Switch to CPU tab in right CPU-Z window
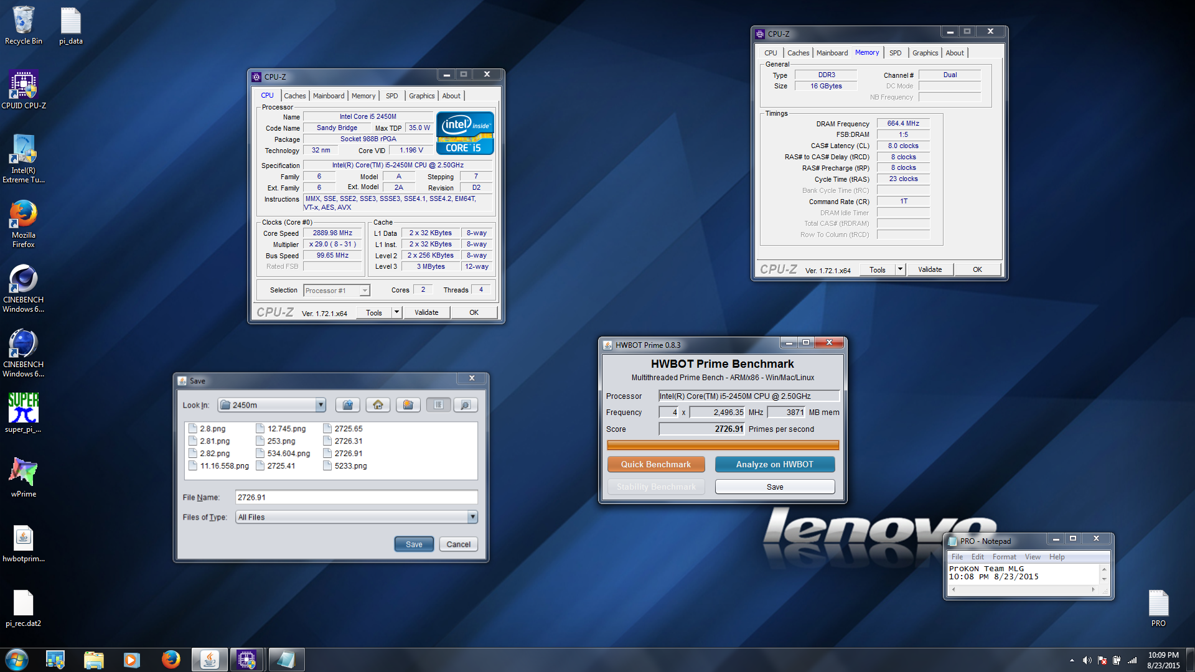The height and width of the screenshot is (672, 1195). (x=771, y=53)
